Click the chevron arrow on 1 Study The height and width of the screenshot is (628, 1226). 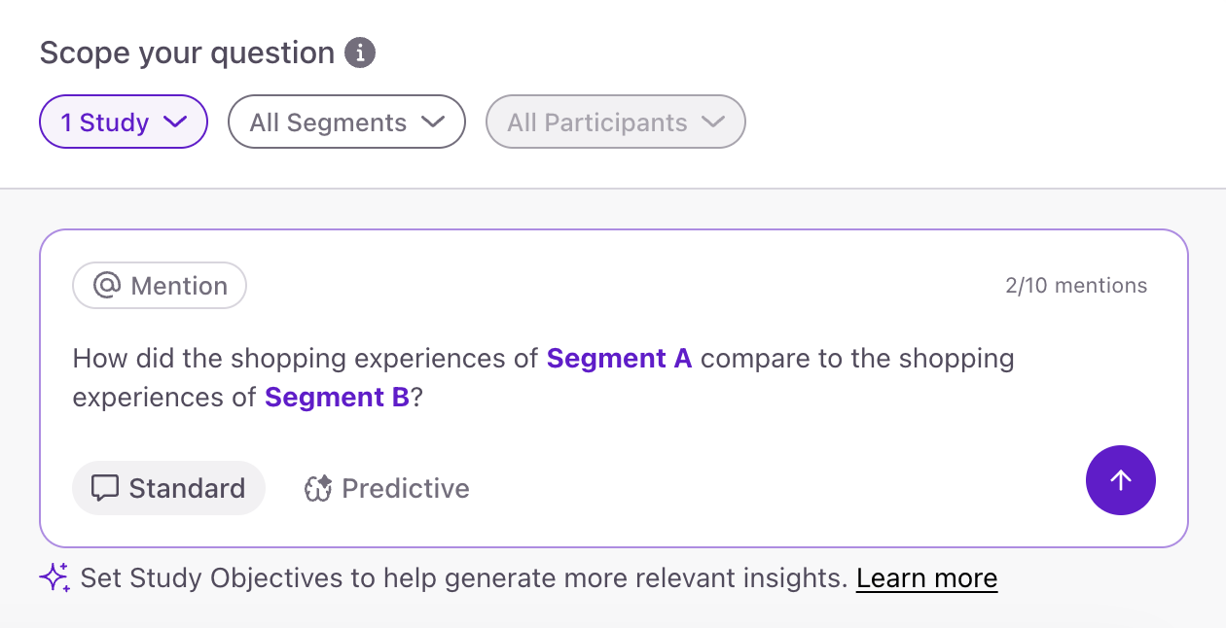point(175,122)
